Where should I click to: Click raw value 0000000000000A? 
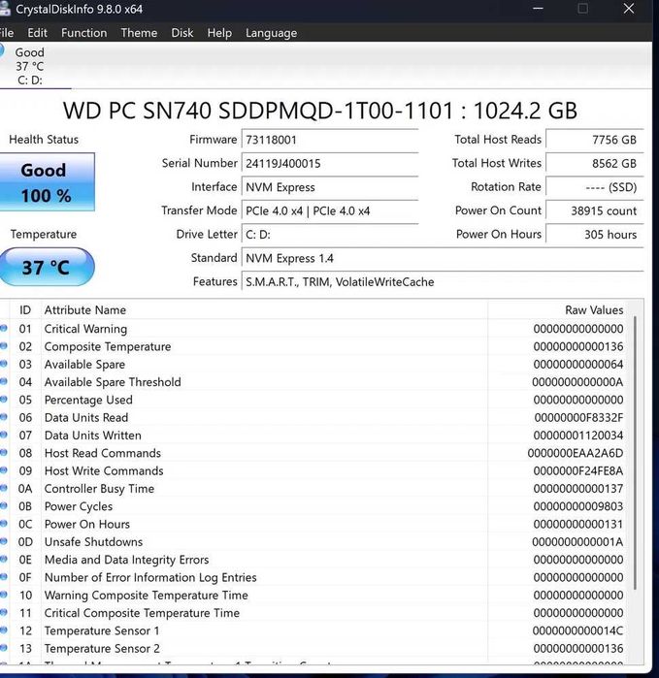pyautogui.click(x=577, y=382)
